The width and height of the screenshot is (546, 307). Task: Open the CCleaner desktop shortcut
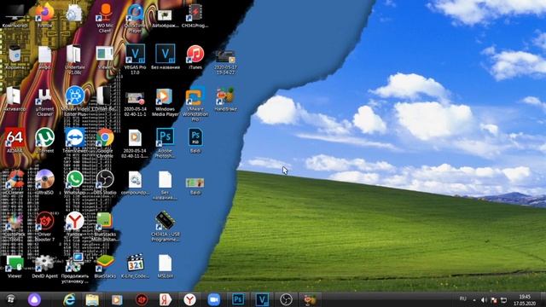(15, 182)
